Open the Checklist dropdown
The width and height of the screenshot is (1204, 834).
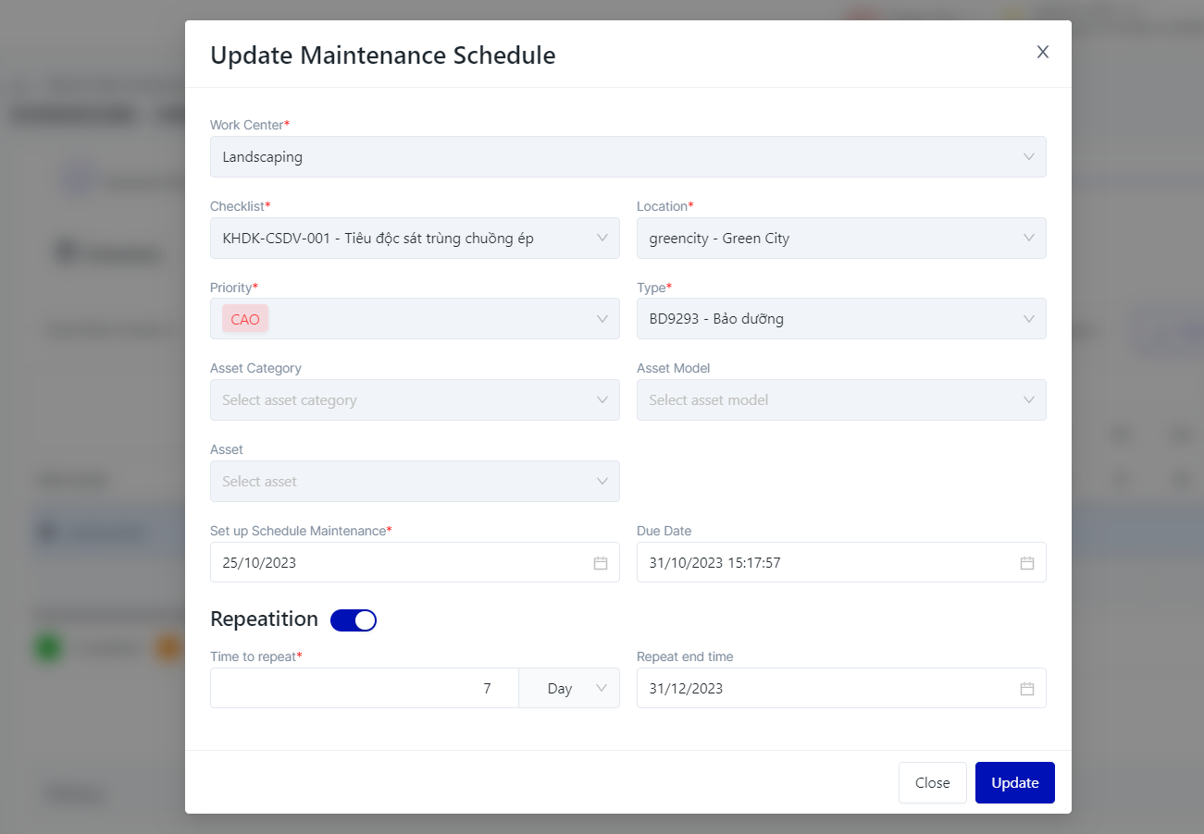[602, 239]
